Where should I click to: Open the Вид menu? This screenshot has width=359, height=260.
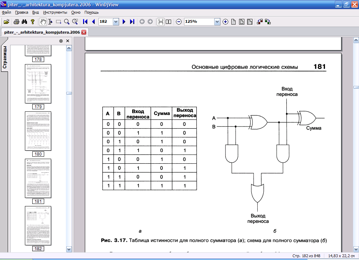tap(35, 12)
